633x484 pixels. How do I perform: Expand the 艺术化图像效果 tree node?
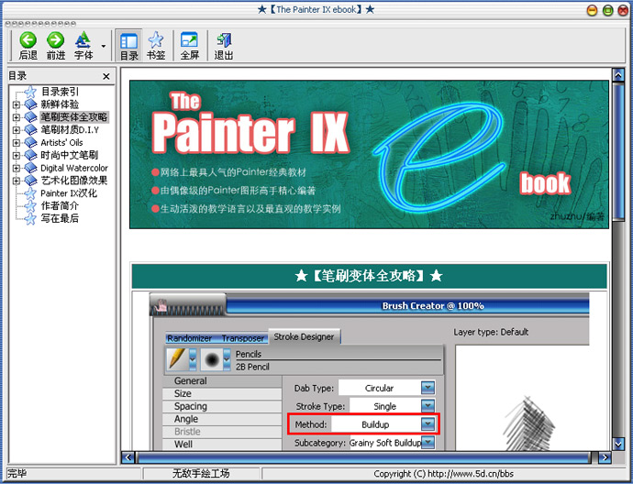point(16,181)
